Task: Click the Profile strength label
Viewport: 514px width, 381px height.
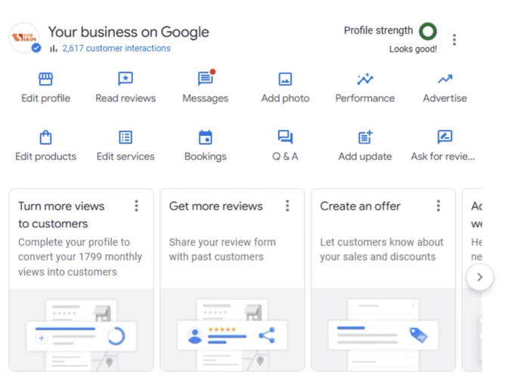Action: point(378,30)
